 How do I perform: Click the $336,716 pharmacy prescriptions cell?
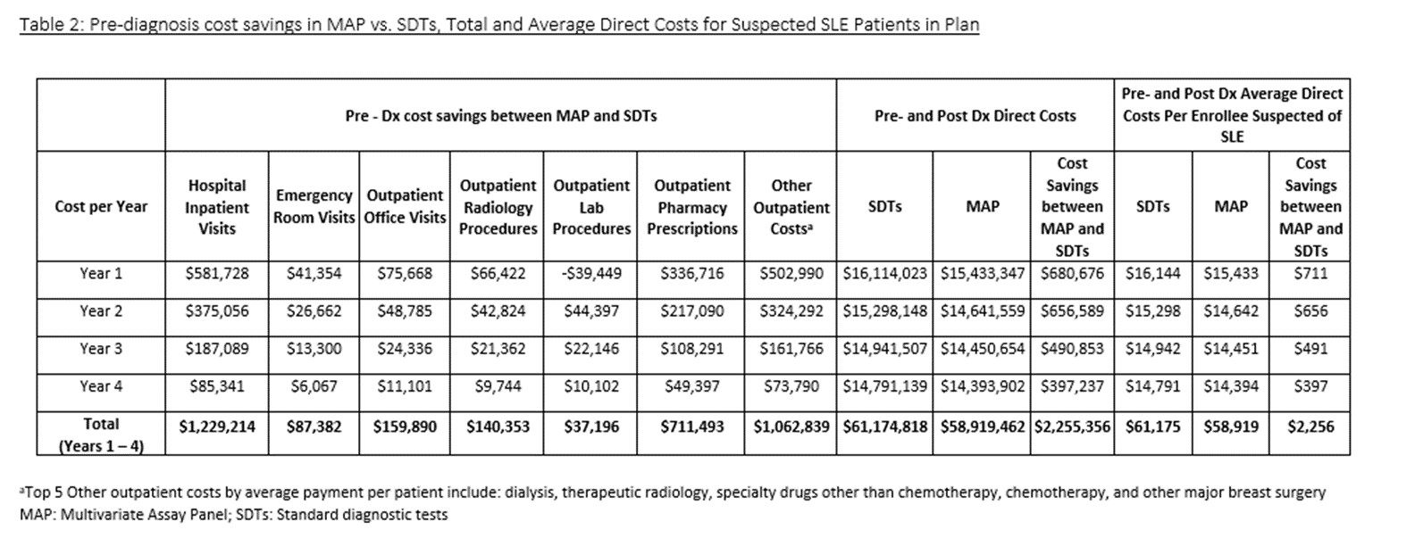692,273
